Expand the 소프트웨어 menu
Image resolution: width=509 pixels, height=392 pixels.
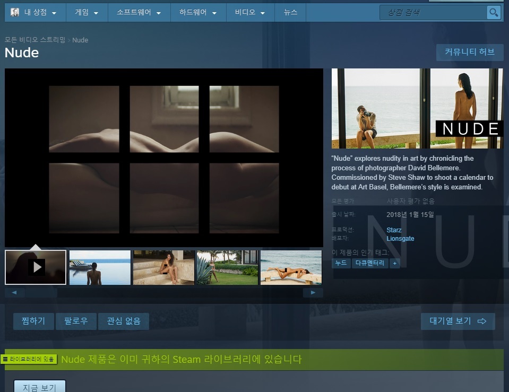point(139,13)
